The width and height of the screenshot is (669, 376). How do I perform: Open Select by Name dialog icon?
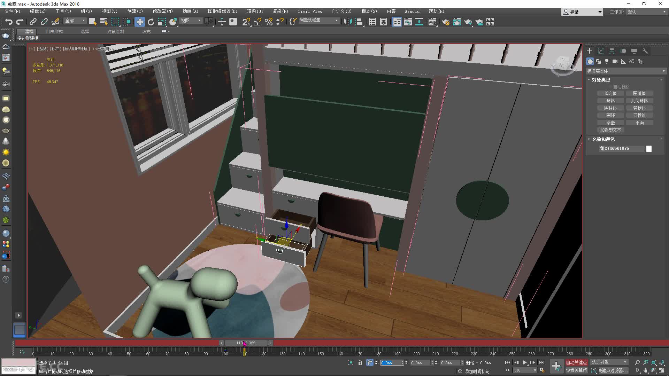pyautogui.click(x=104, y=22)
